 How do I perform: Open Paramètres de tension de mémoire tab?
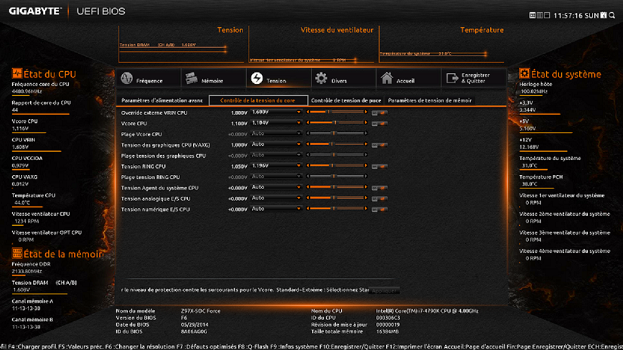pos(430,100)
